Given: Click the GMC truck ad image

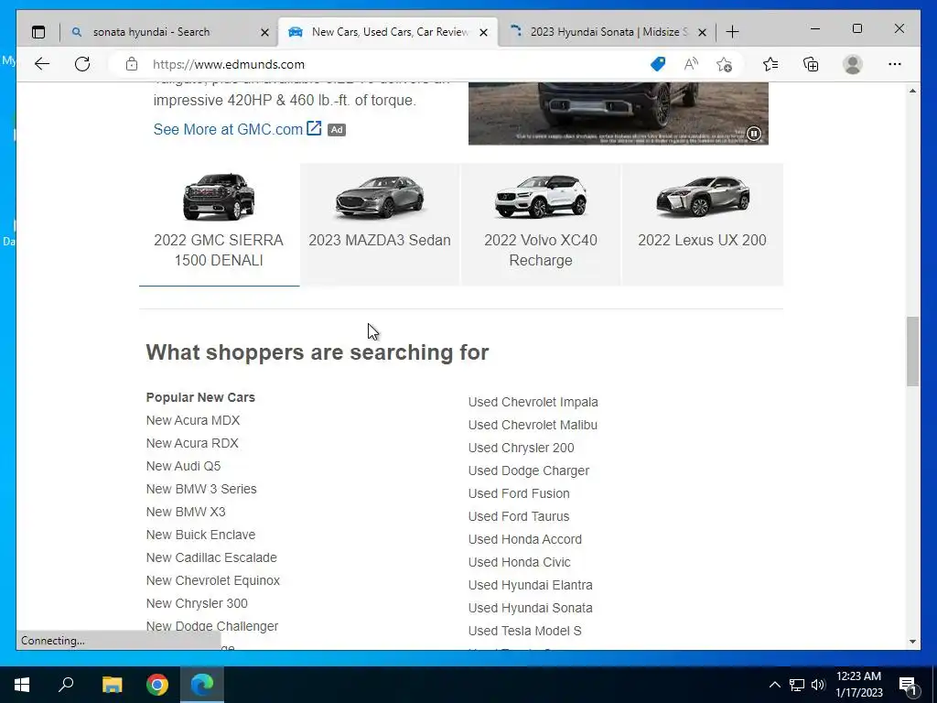Looking at the screenshot, I should pyautogui.click(x=618, y=114).
